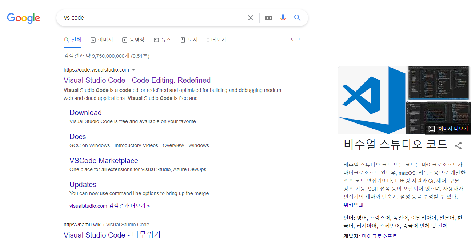Open the 위키백과 source link
Screen dimensions: 471x238
[354, 205]
